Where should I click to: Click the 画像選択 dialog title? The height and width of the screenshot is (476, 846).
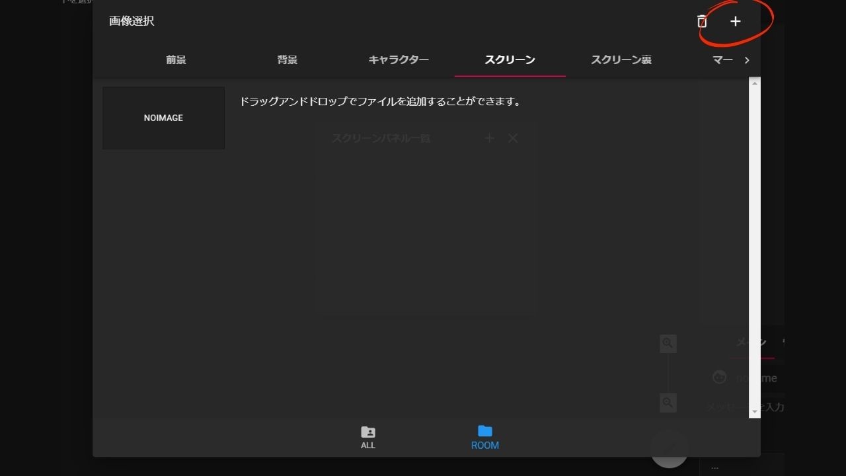pos(132,21)
